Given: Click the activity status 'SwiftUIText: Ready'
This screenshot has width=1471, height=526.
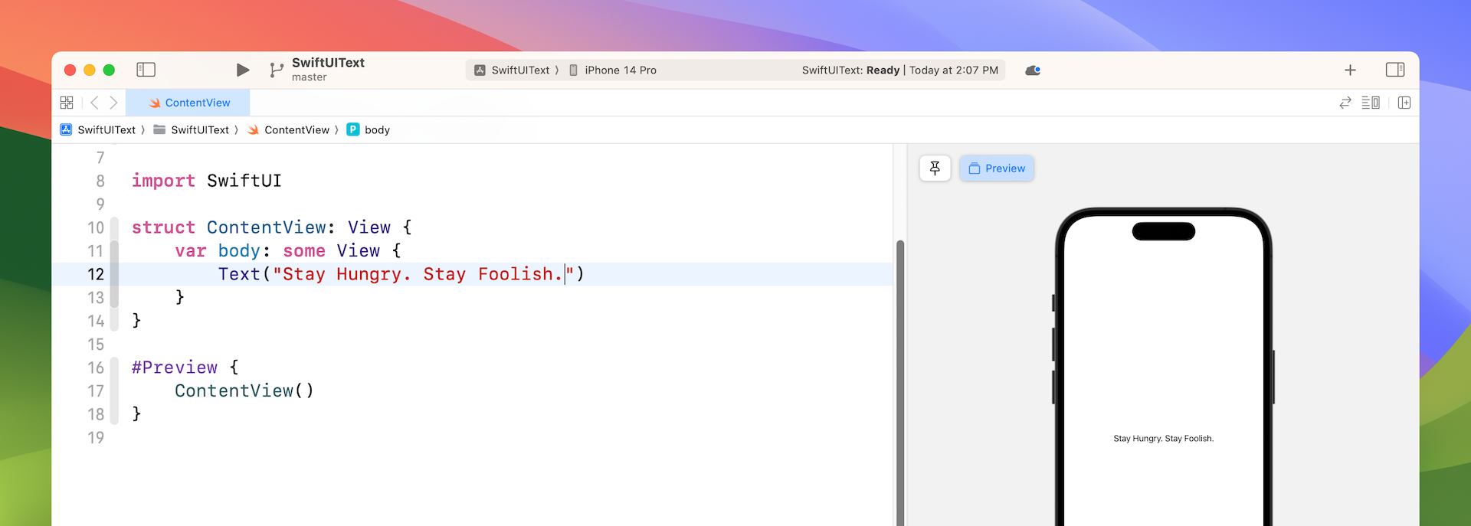Looking at the screenshot, I should pos(850,70).
